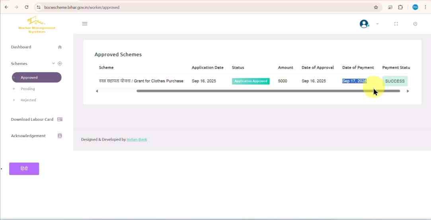This screenshot has width=431, height=220.
Task: Click the power logout icon
Action: pyautogui.click(x=415, y=24)
